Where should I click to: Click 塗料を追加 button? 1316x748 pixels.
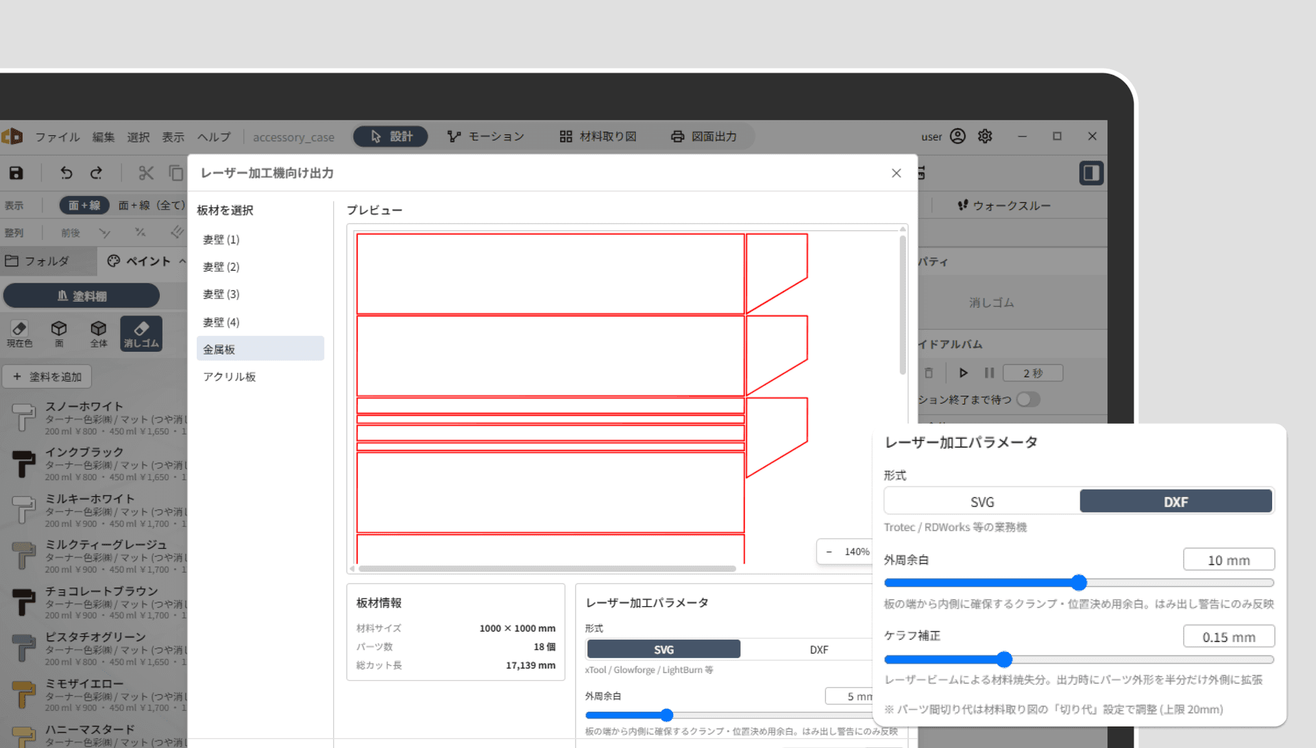tap(47, 376)
